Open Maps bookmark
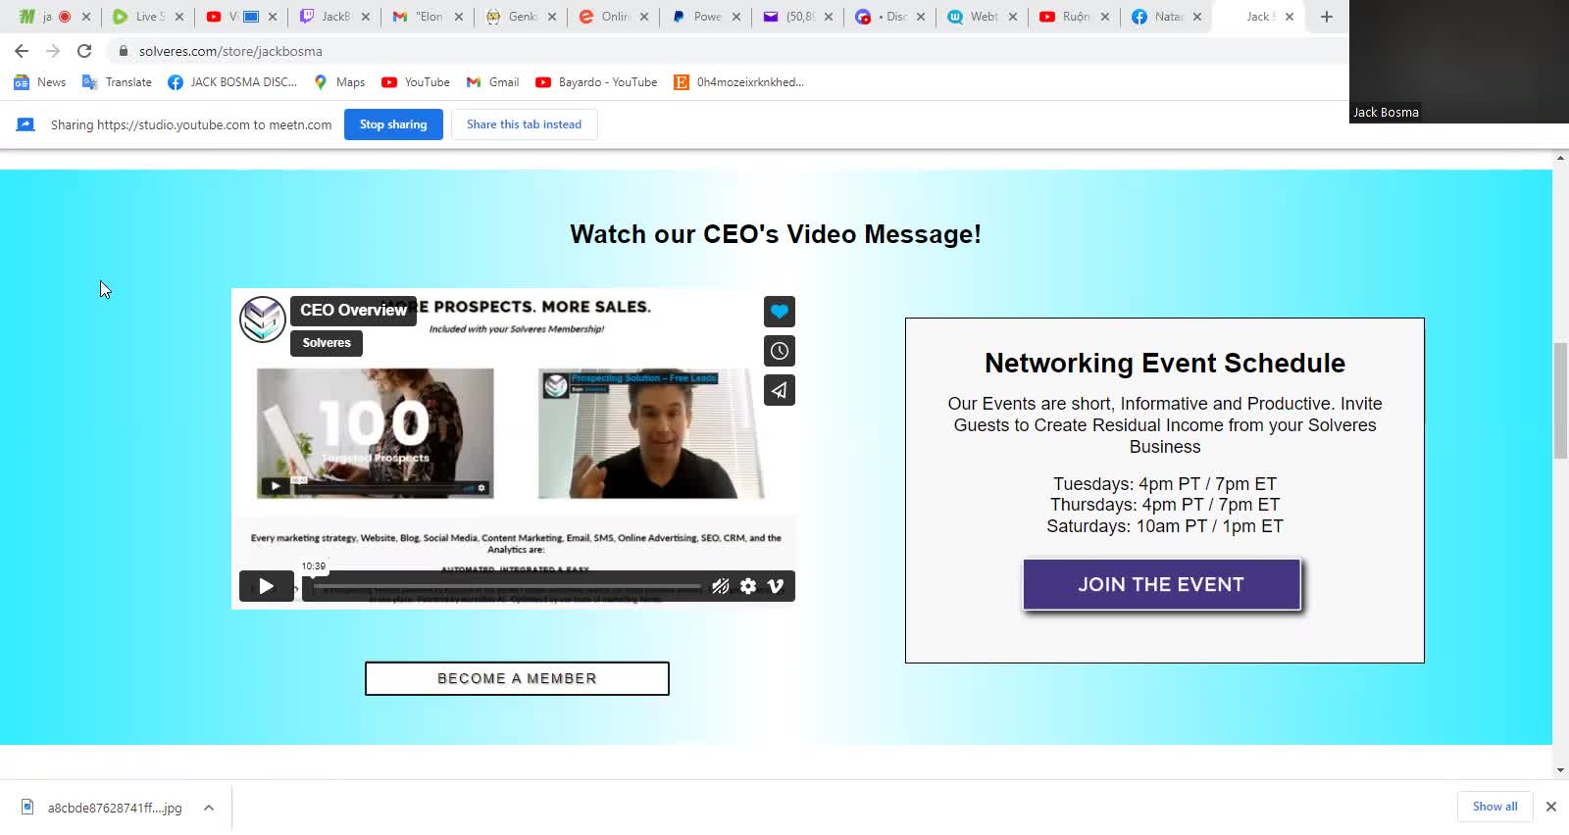This screenshot has width=1569, height=835. click(x=339, y=82)
